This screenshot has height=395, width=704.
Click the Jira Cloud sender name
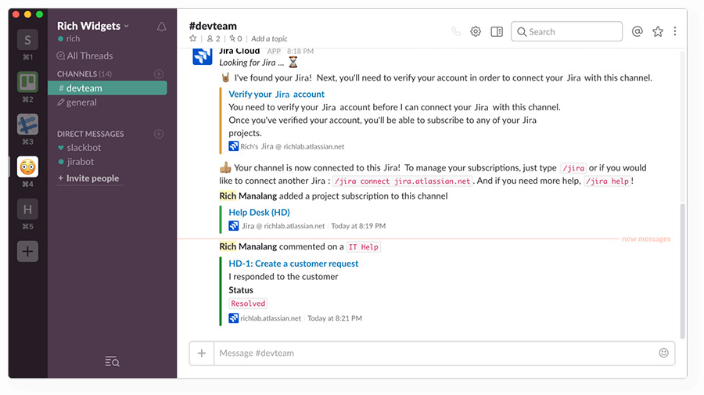pos(239,51)
